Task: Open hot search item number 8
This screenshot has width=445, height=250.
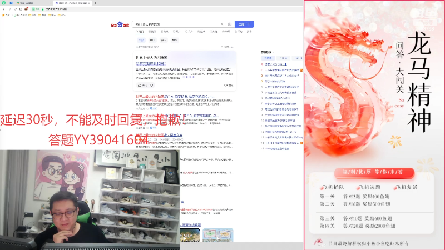Action: [x=281, y=109]
